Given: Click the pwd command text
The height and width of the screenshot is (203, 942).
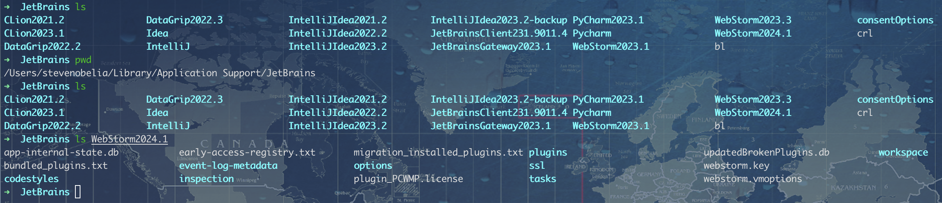Looking at the screenshot, I should tap(83, 60).
